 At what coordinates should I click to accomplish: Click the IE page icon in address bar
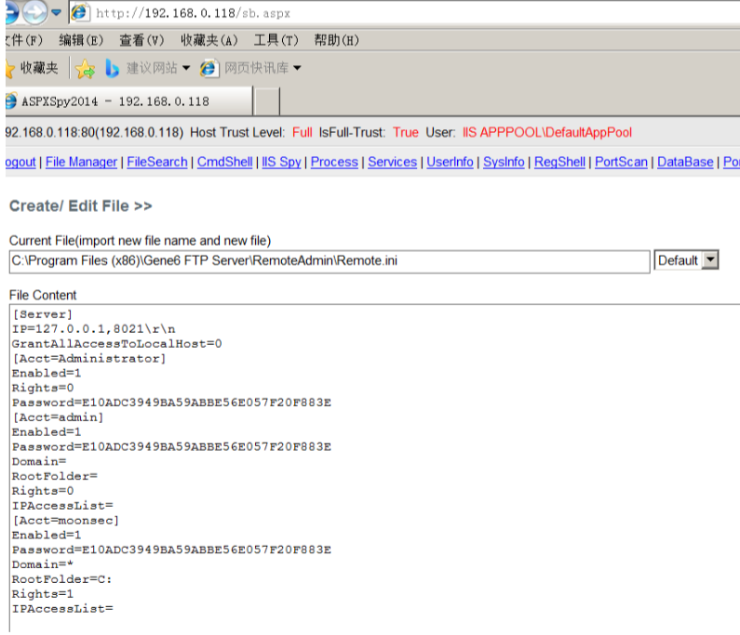(x=80, y=12)
